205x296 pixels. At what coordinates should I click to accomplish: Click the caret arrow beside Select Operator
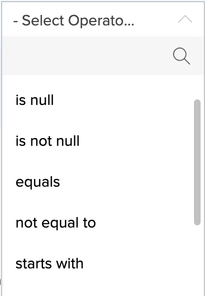[x=185, y=19]
